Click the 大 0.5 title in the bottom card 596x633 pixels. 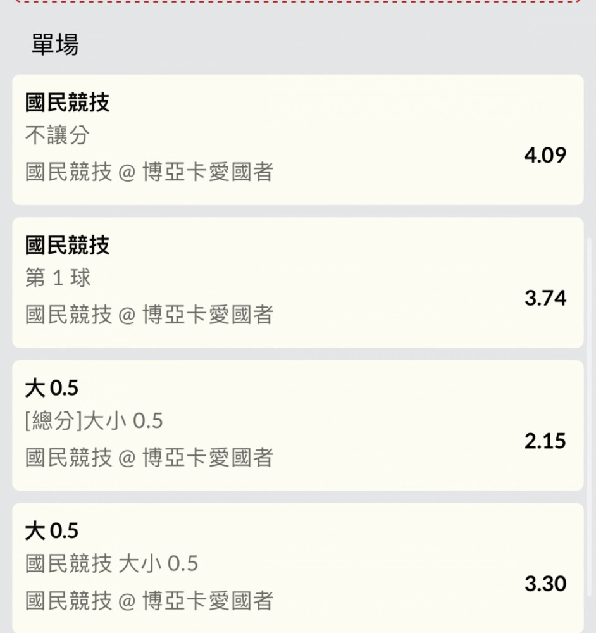(52, 531)
